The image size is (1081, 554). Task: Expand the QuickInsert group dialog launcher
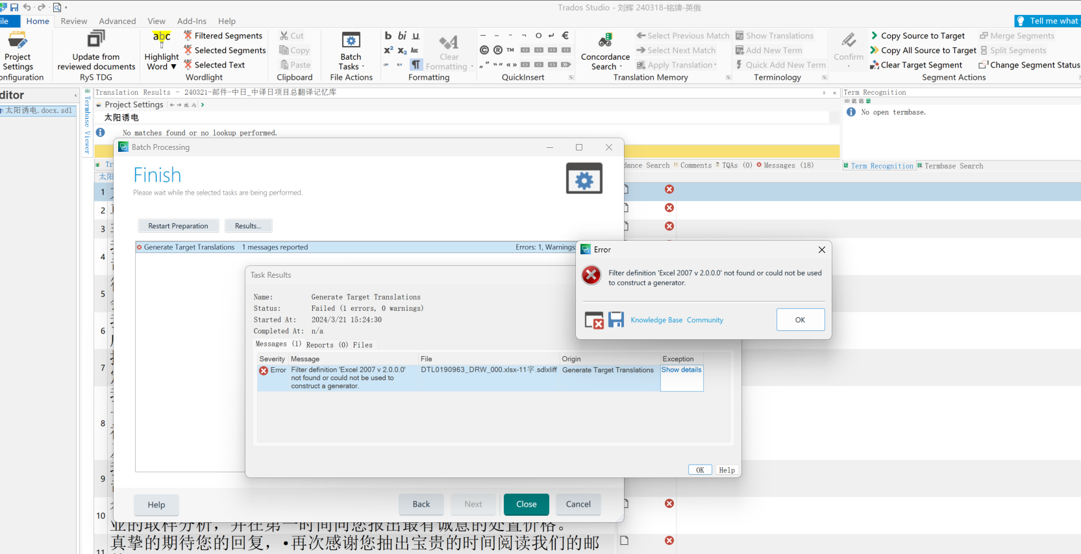pyautogui.click(x=571, y=78)
